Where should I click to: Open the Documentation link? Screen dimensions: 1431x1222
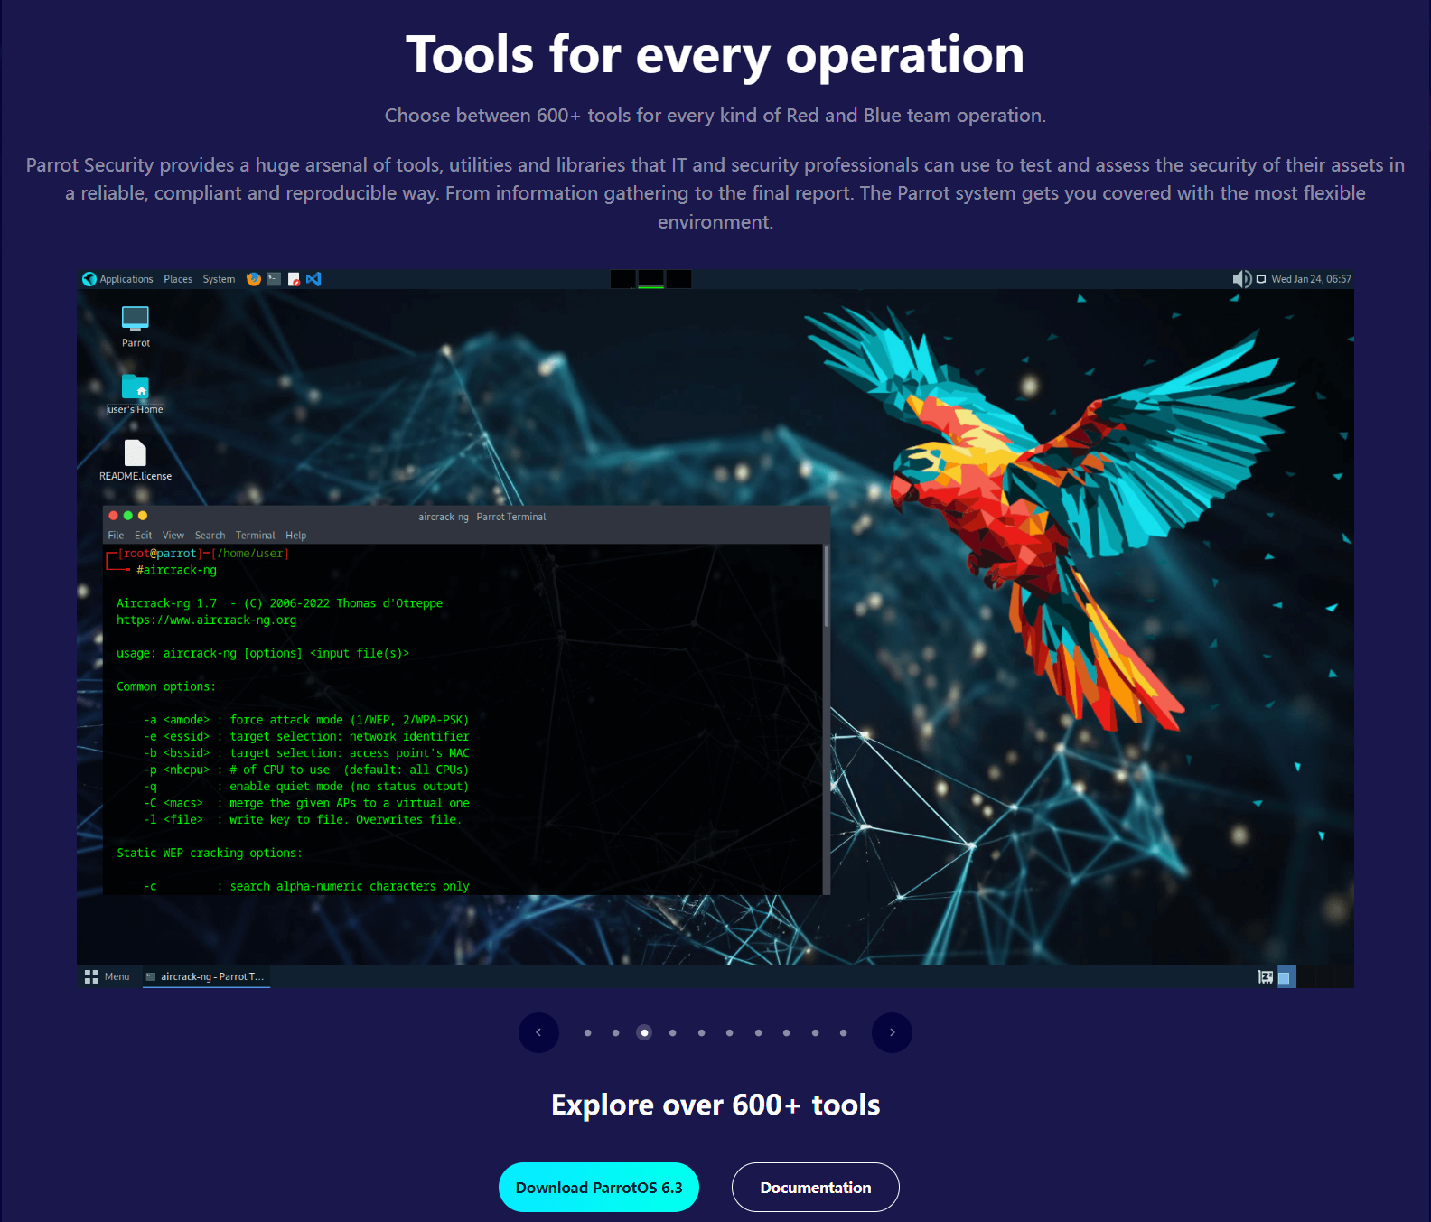coord(816,1187)
